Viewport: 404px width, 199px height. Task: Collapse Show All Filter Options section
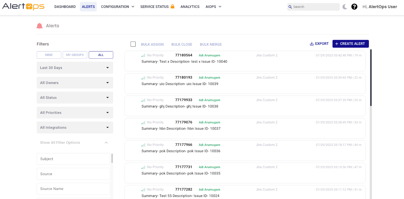coord(106,143)
